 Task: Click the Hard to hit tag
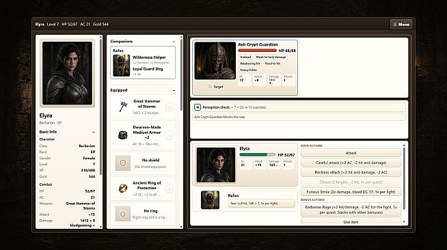point(273,64)
